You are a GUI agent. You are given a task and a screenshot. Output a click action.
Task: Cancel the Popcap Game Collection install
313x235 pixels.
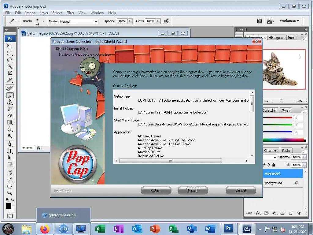(241, 190)
